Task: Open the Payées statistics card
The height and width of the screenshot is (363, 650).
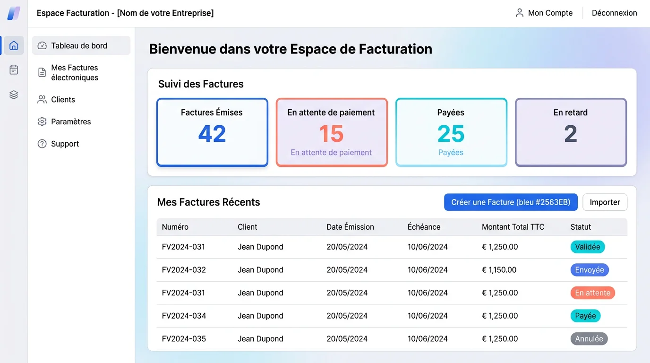Action: click(451, 132)
